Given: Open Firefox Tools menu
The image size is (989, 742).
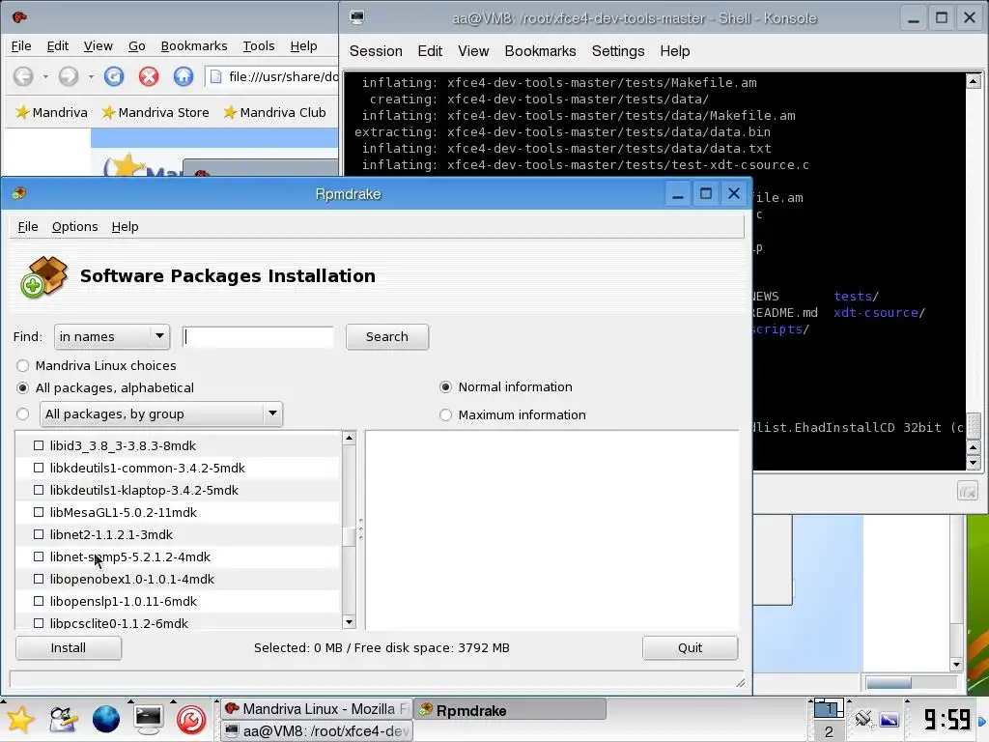Looking at the screenshot, I should click(259, 46).
